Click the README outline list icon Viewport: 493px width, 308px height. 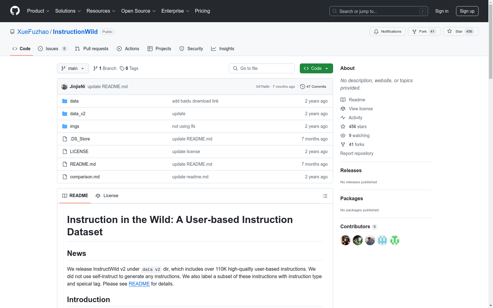(325, 196)
